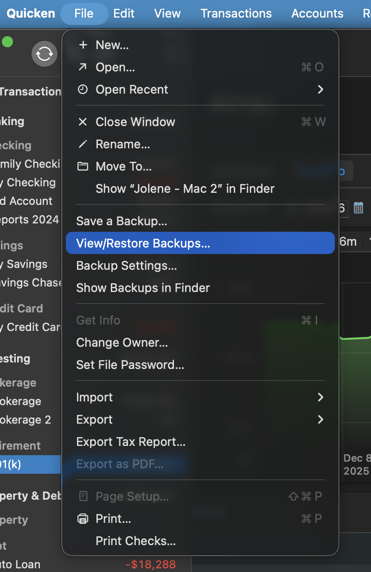
Task: Click Show Backups in Finder
Action: coord(143,288)
